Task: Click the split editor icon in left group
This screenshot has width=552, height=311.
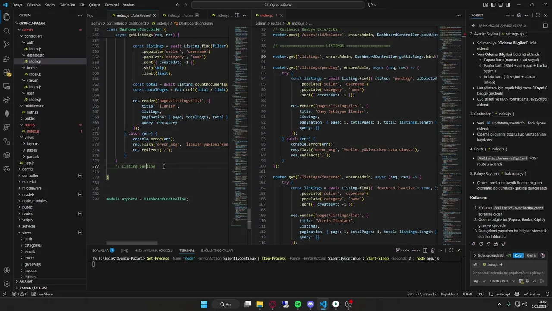Action: (237, 15)
